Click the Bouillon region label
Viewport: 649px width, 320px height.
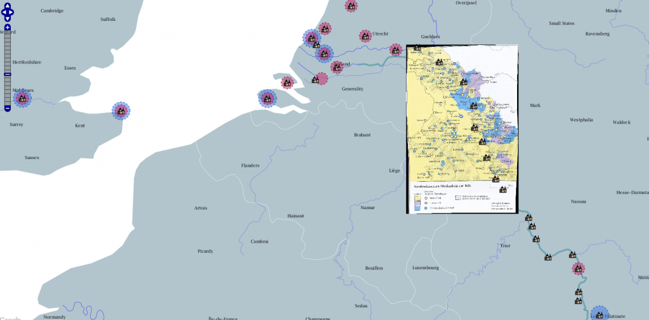pyautogui.click(x=374, y=268)
